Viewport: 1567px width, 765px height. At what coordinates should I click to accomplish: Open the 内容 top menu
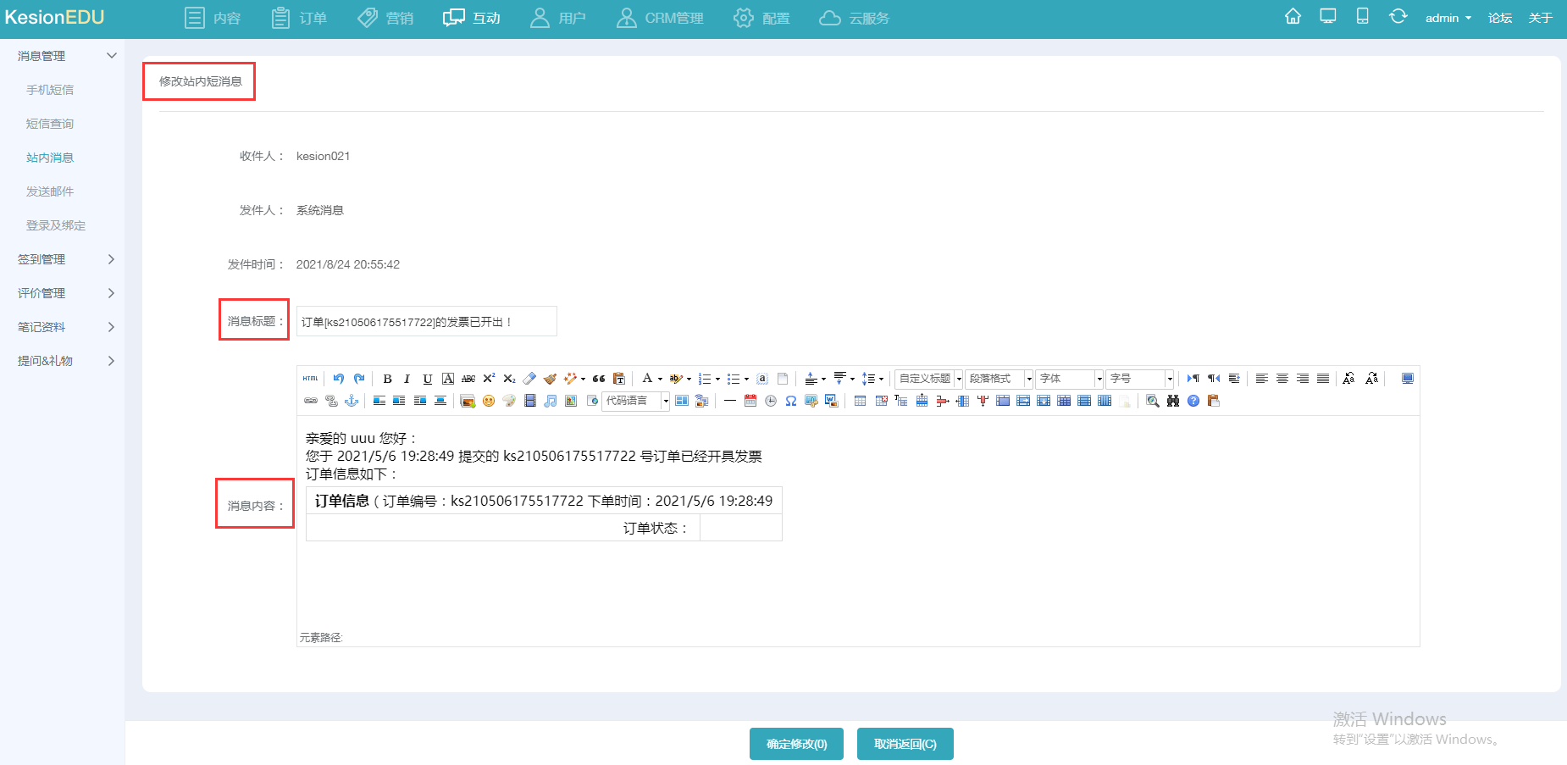tap(213, 18)
